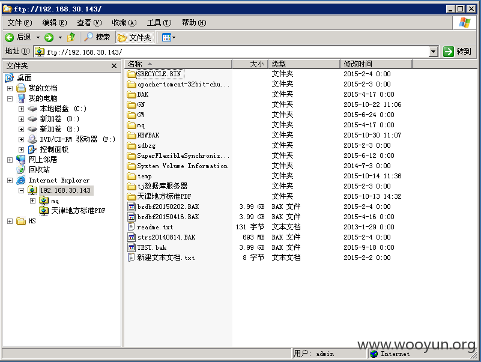Sort by 名称 column header
Viewport: 481px width, 362px height.
point(178,64)
